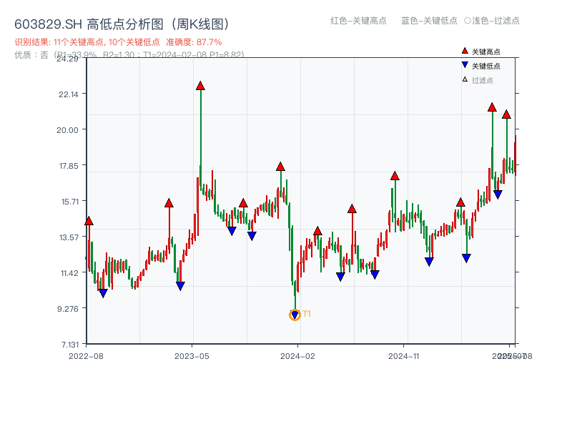Click the 优质：否 disclosure text
Image resolution: width=572 pixels, height=429 pixels.
[x=27, y=54]
